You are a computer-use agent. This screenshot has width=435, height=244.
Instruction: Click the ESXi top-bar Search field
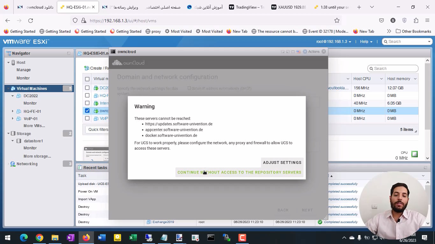tap(407, 42)
